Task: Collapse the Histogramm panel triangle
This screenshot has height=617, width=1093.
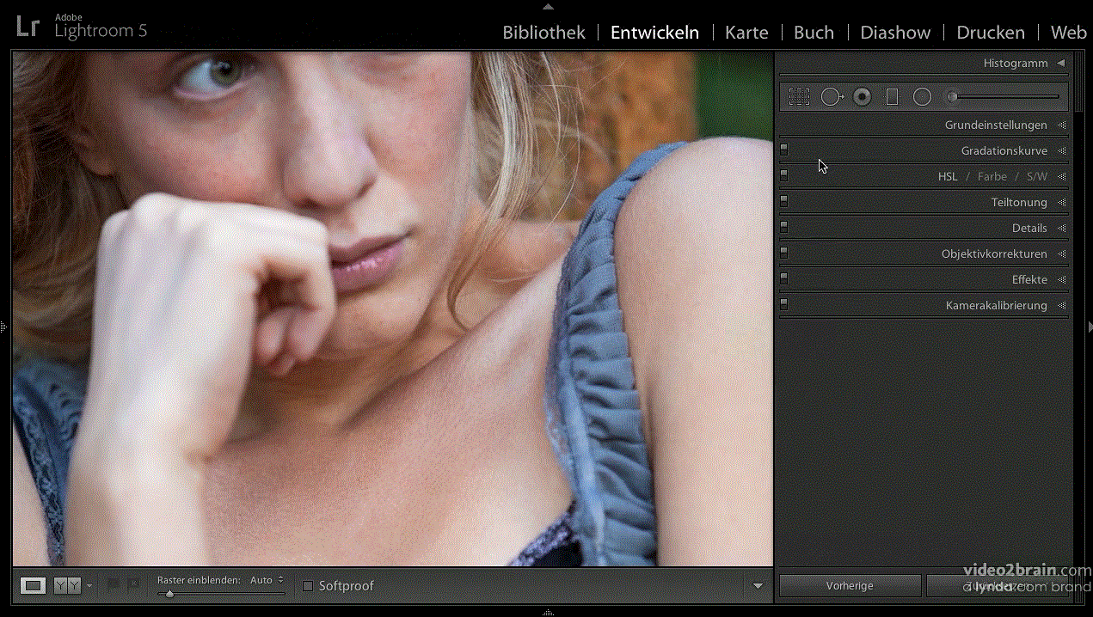Action: [x=1061, y=63]
